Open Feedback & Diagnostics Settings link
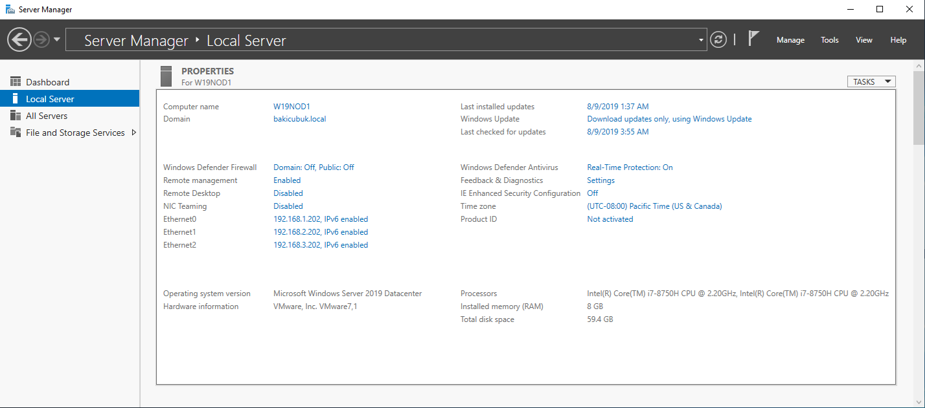 tap(600, 180)
